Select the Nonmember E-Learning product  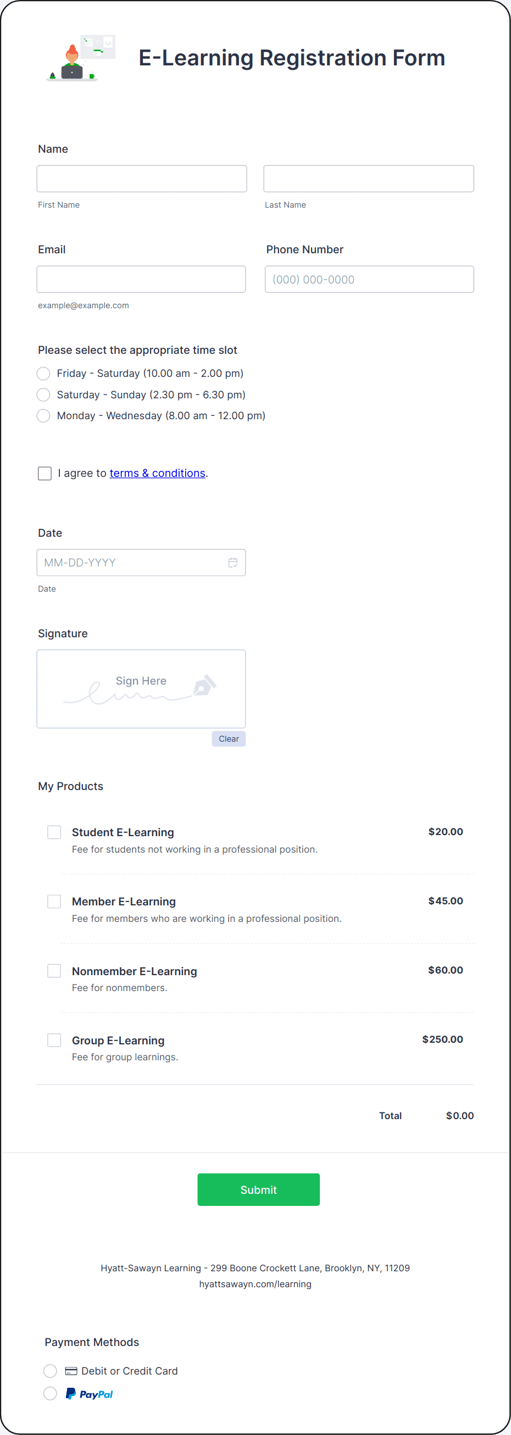(53, 970)
